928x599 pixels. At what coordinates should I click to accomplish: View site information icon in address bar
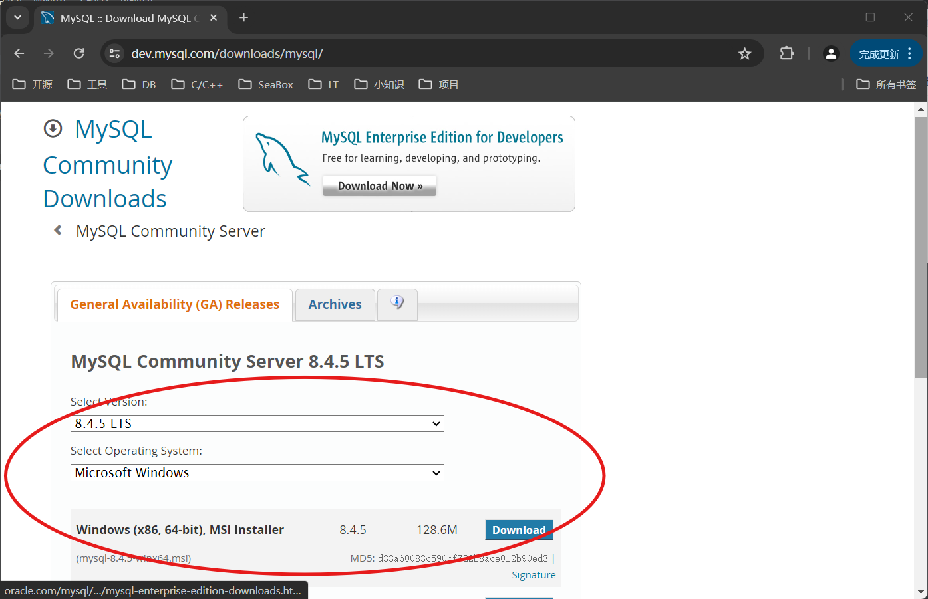click(114, 54)
